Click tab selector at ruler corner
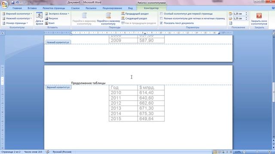 coord(3,33)
